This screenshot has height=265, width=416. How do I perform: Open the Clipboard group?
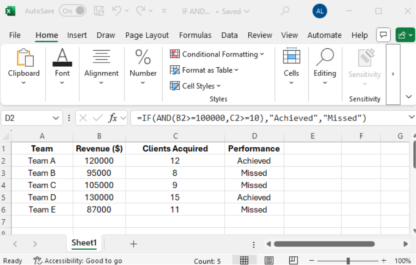pos(23,67)
